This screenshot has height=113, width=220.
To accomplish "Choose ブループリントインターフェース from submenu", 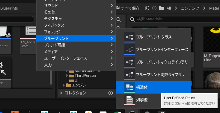I will click(x=153, y=49).
